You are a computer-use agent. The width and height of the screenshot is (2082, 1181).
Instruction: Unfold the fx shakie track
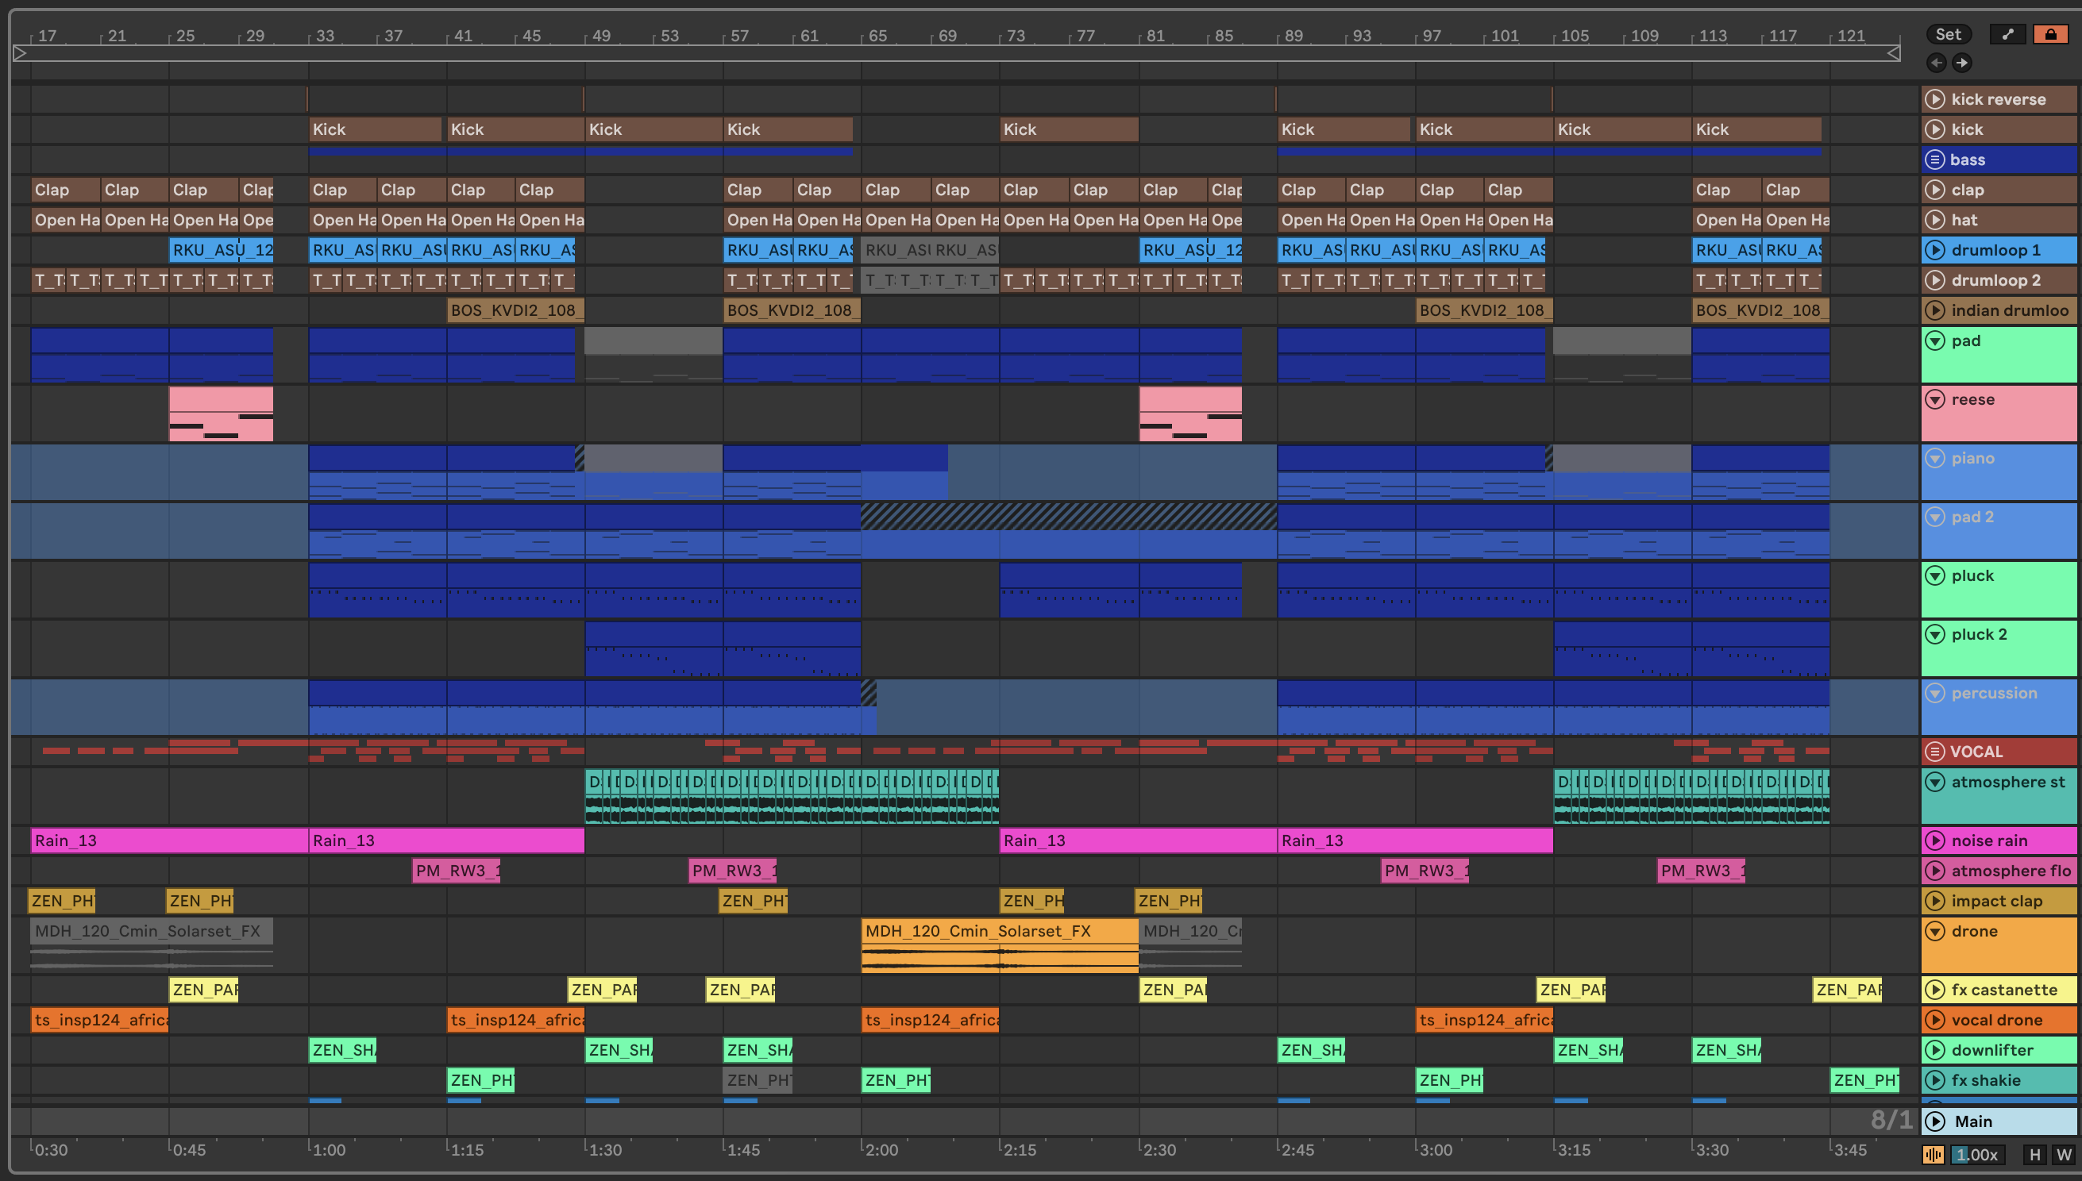coord(1935,1079)
